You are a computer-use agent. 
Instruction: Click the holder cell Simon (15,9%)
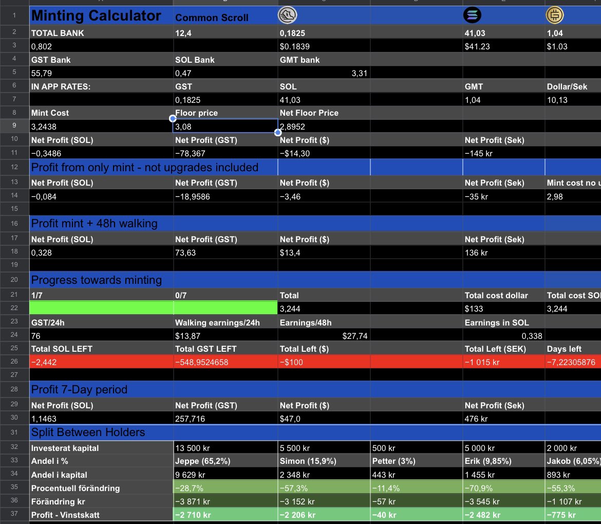(324, 461)
